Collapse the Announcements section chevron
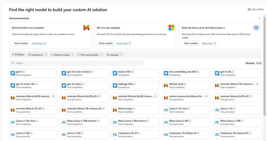 click(x=260, y=18)
